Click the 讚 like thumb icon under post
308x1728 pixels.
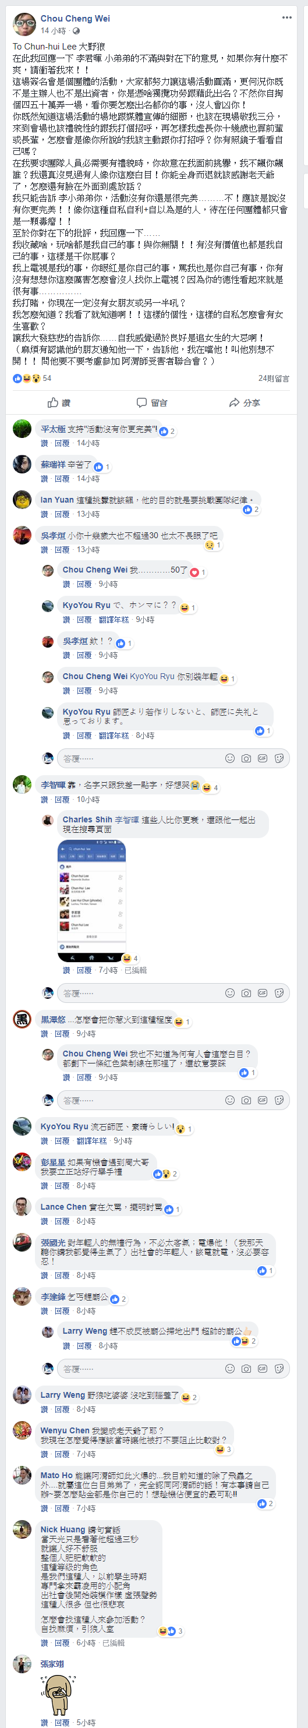point(53,402)
